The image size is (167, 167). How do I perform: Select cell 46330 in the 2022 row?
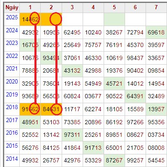(93, 58)
